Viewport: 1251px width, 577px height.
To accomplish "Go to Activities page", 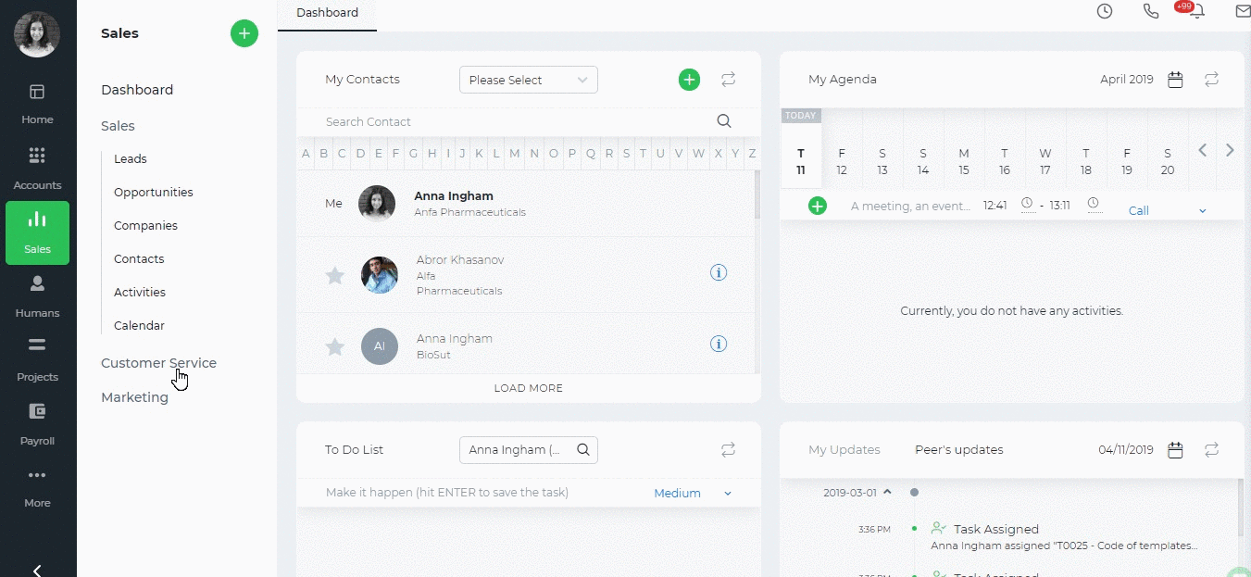I will tap(140, 293).
